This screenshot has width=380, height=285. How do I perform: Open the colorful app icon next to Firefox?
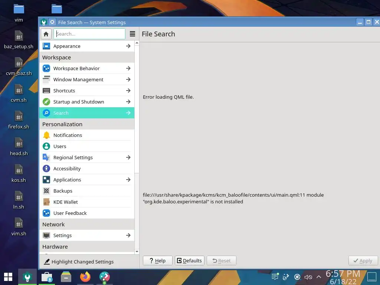point(104,277)
